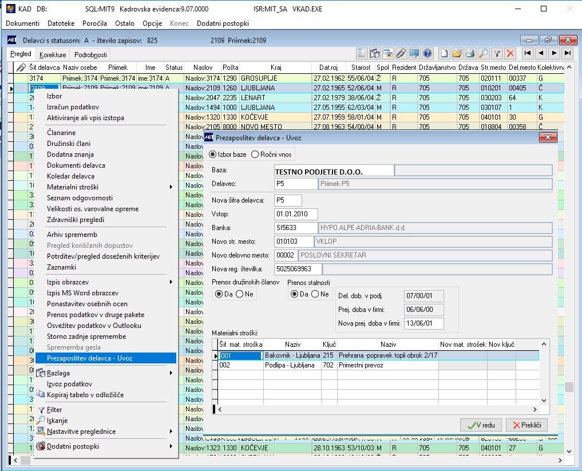Click the paperclip column header icon in the grid
Viewport: 582px width, 471px height.
coord(21,68)
